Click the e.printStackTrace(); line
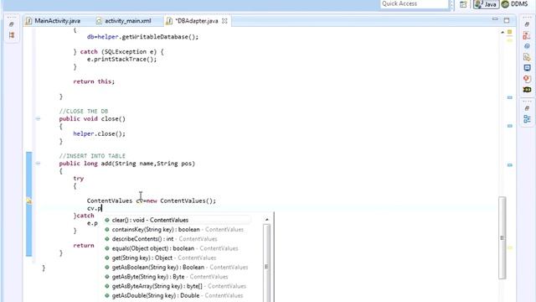The height and width of the screenshot is (302, 536). [121, 59]
